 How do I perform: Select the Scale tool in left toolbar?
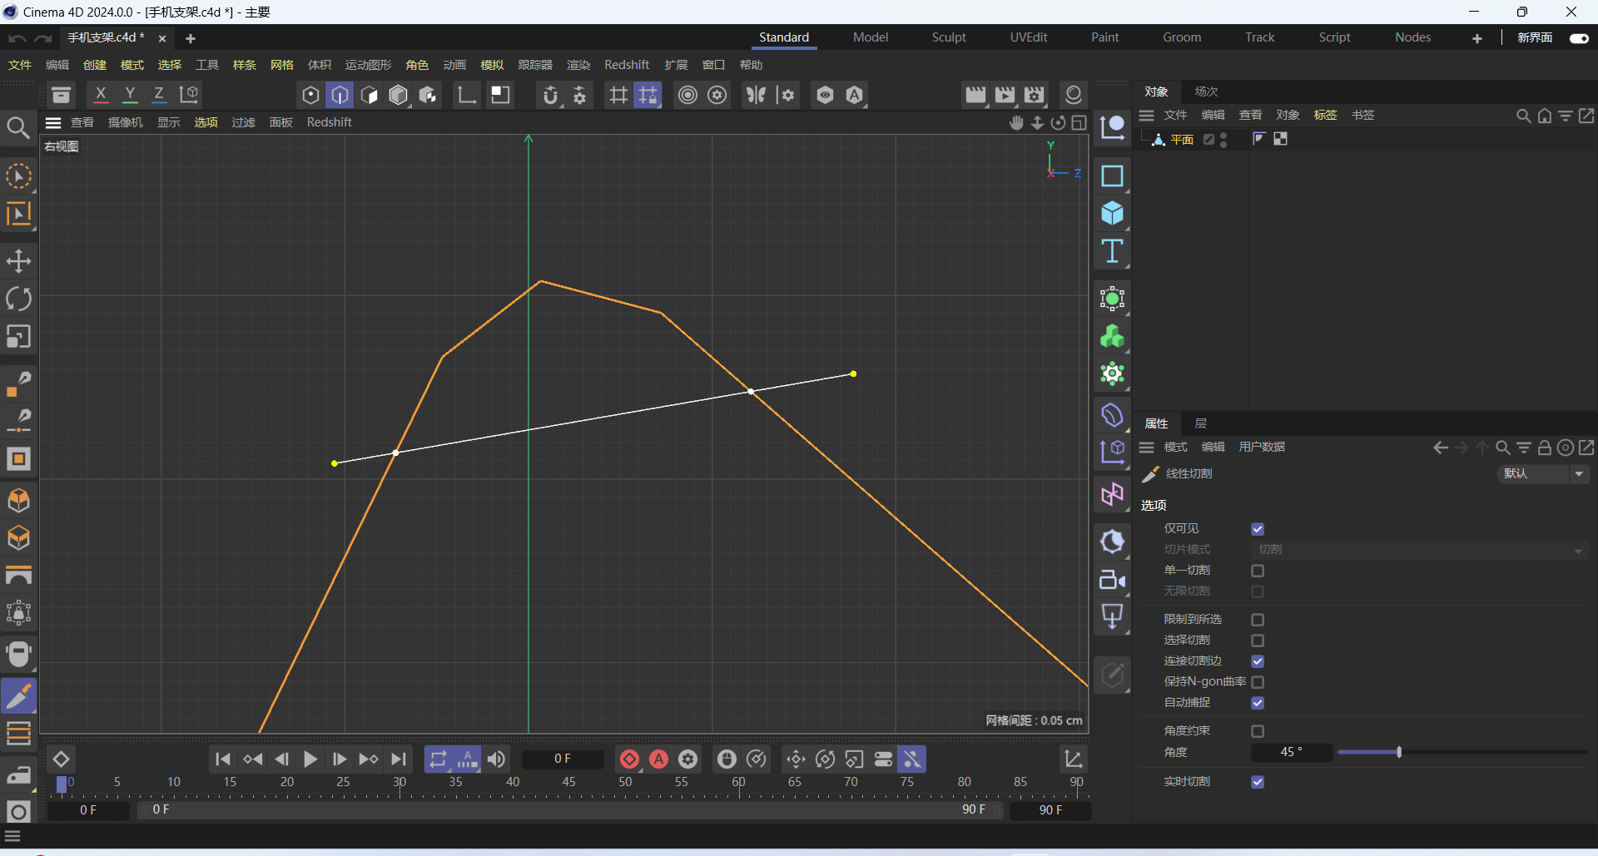pyautogui.click(x=18, y=337)
